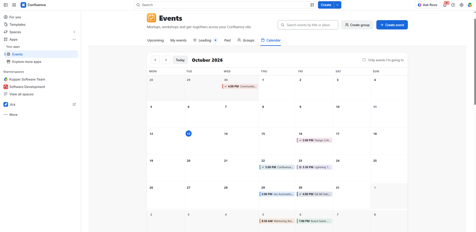The image size is (476, 232).
Task: Click the Apps more options ellipsis
Action: click(74, 39)
